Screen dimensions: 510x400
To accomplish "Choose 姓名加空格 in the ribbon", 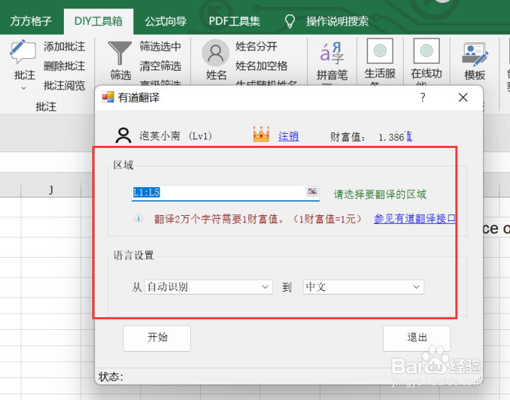I will pyautogui.click(x=262, y=66).
